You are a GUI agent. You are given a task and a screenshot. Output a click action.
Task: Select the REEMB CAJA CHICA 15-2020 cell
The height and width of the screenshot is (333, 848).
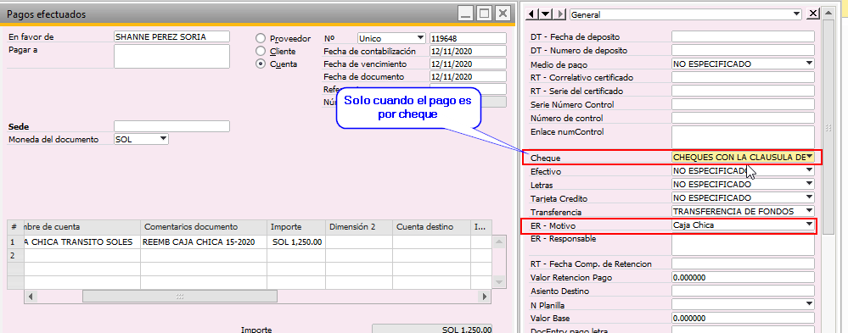(x=204, y=241)
